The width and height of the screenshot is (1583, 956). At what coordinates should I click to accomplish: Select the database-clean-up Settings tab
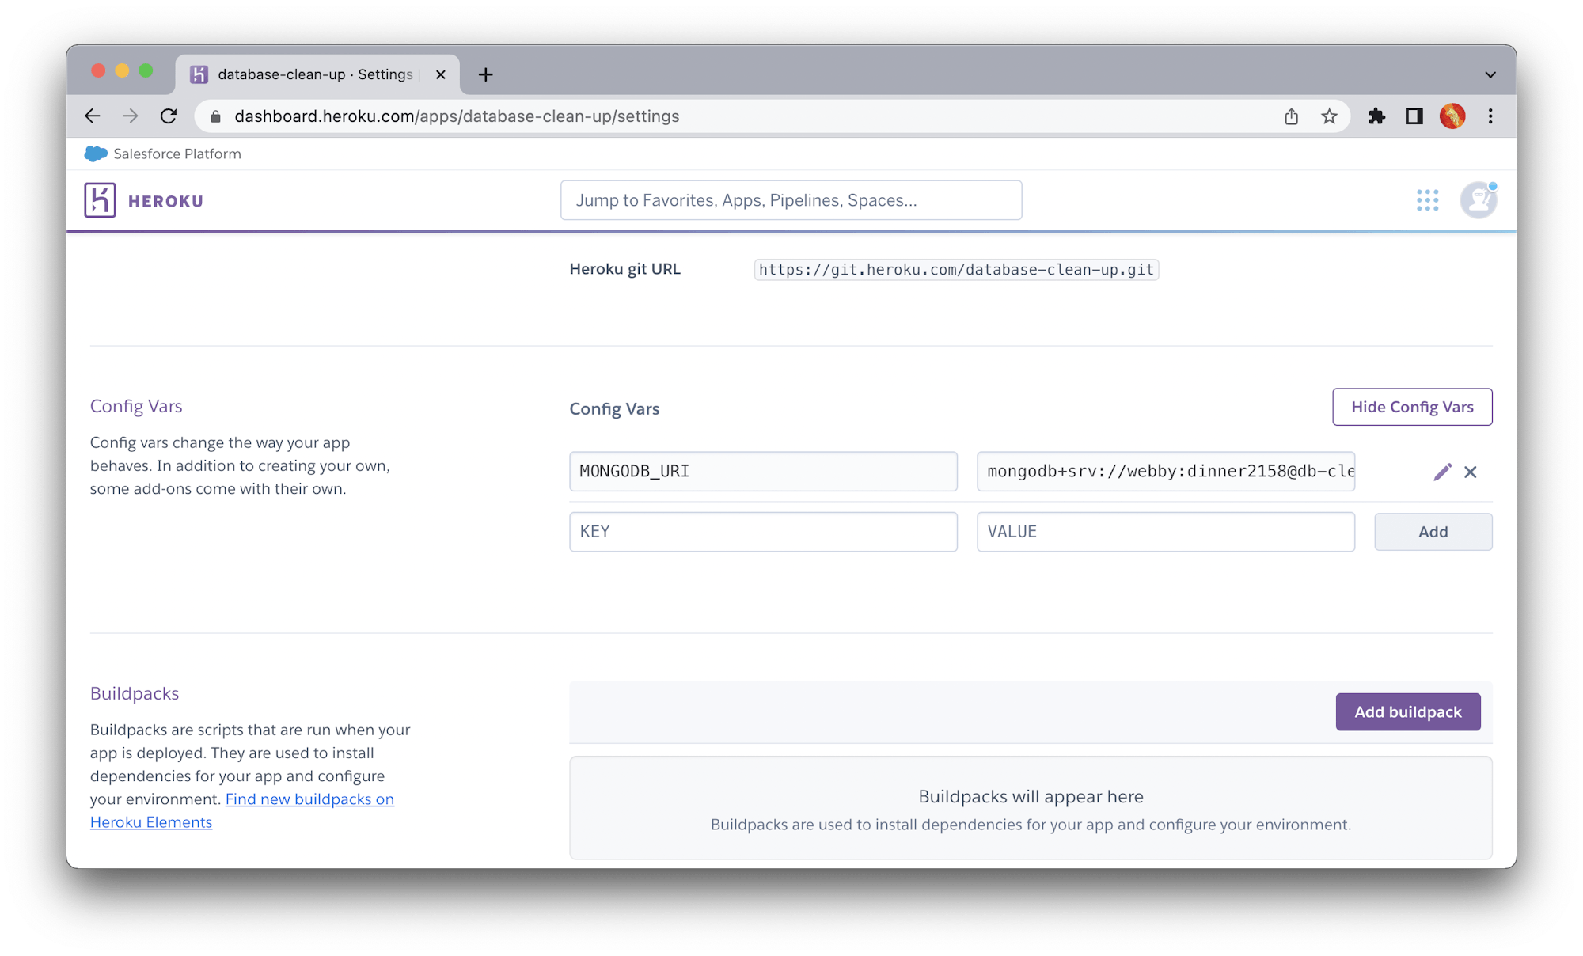tap(309, 74)
